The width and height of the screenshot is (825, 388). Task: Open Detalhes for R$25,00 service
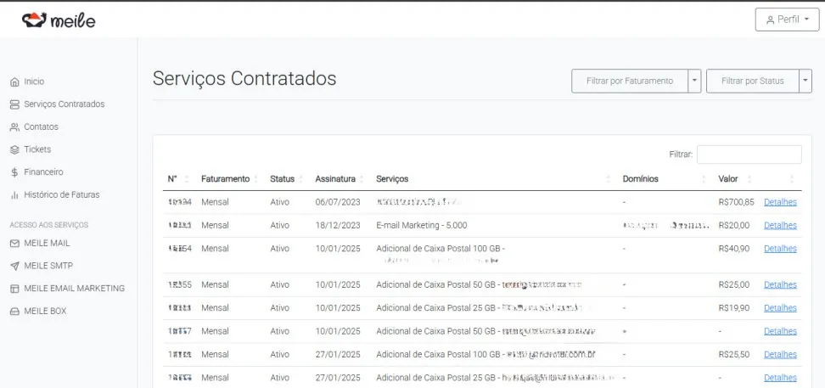point(780,284)
